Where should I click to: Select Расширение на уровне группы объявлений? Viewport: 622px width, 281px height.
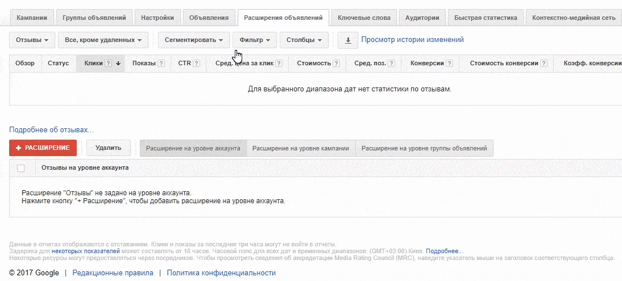click(x=424, y=148)
